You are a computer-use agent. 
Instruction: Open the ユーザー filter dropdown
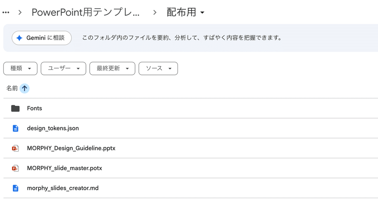63,68
